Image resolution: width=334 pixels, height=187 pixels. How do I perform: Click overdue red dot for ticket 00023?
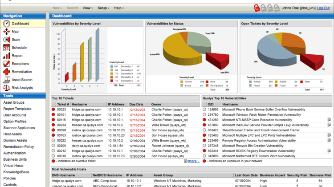pos(53,110)
